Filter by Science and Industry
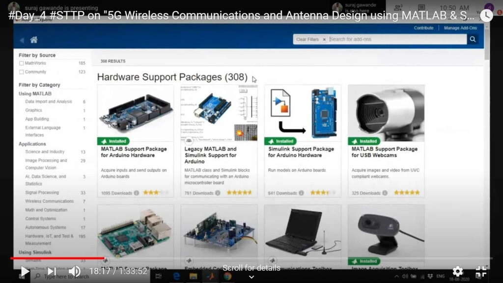The height and width of the screenshot is (283, 503). [45, 151]
